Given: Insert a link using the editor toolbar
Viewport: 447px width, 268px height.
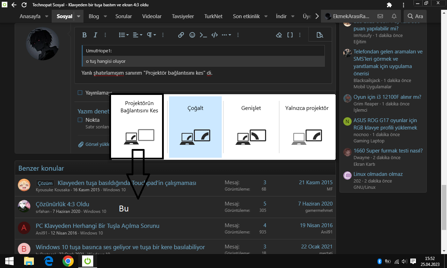Looking at the screenshot, I should click(x=181, y=35).
